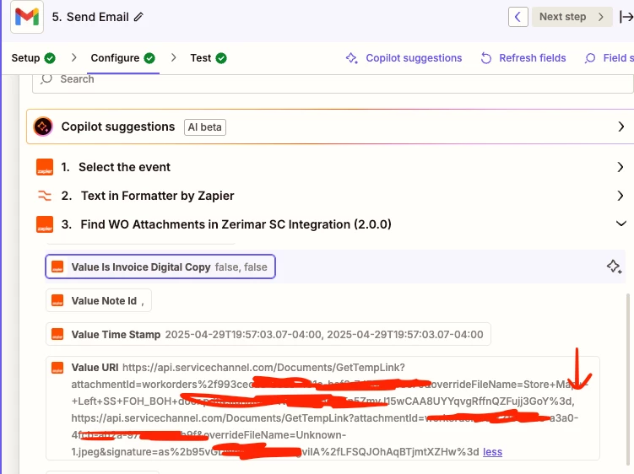Select the Value URI field

click(x=322, y=408)
